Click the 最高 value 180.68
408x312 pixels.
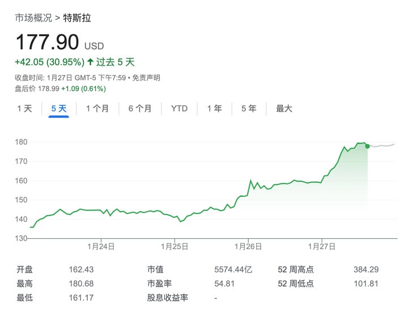coord(81,283)
